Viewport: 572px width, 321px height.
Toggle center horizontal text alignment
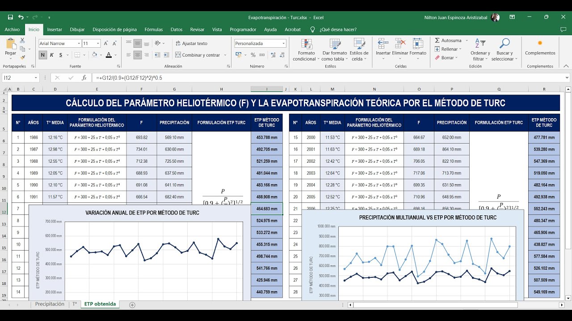[x=138, y=55]
